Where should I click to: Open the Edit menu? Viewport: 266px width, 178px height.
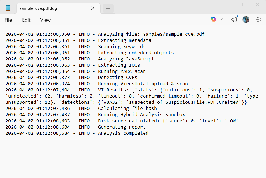coord(26,20)
